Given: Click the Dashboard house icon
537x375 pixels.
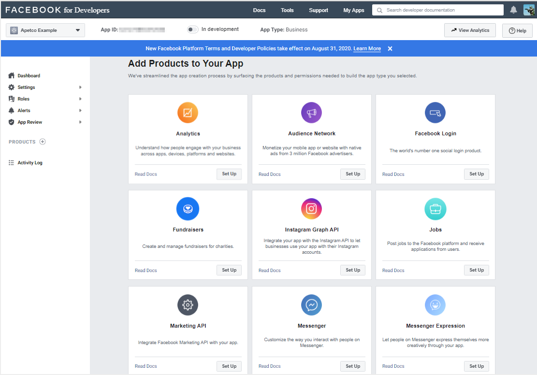Looking at the screenshot, I should coord(11,76).
